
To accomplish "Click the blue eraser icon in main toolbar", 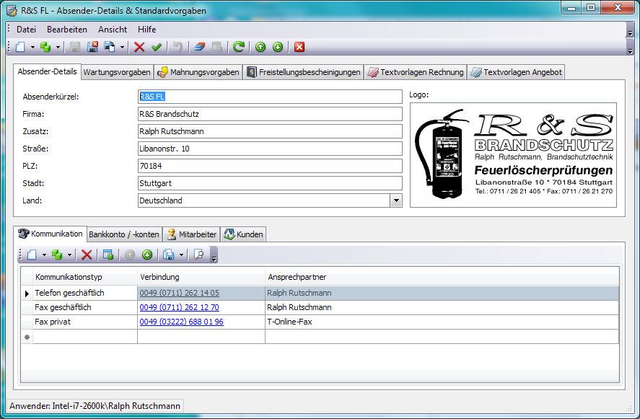I will pyautogui.click(x=200, y=48).
